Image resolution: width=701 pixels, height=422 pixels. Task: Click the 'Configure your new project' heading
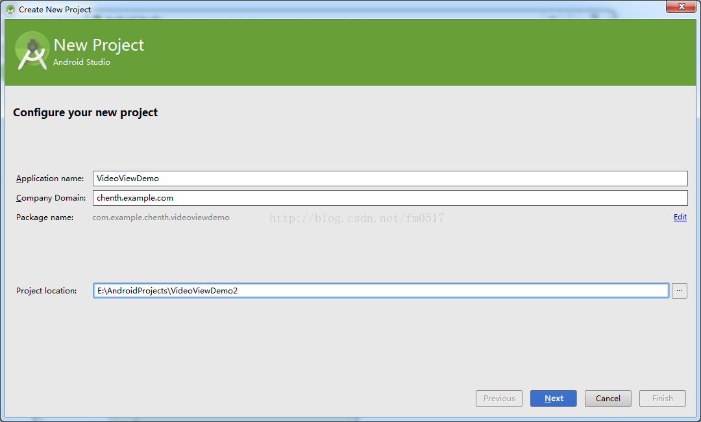[x=86, y=112]
